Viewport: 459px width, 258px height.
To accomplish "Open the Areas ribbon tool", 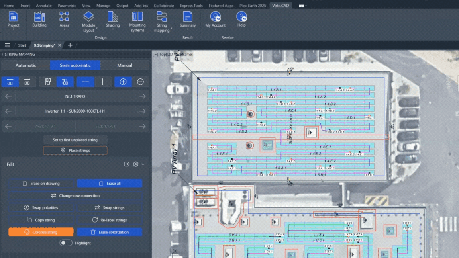I will [x=64, y=20].
